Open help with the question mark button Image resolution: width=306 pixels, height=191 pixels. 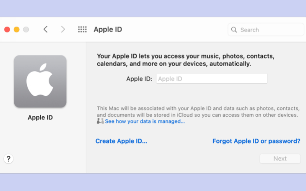click(8, 159)
